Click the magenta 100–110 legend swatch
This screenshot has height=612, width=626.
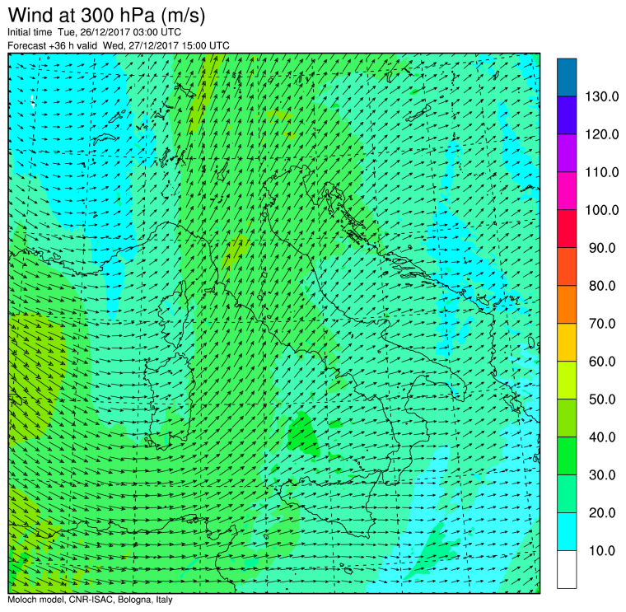pyautogui.click(x=567, y=191)
